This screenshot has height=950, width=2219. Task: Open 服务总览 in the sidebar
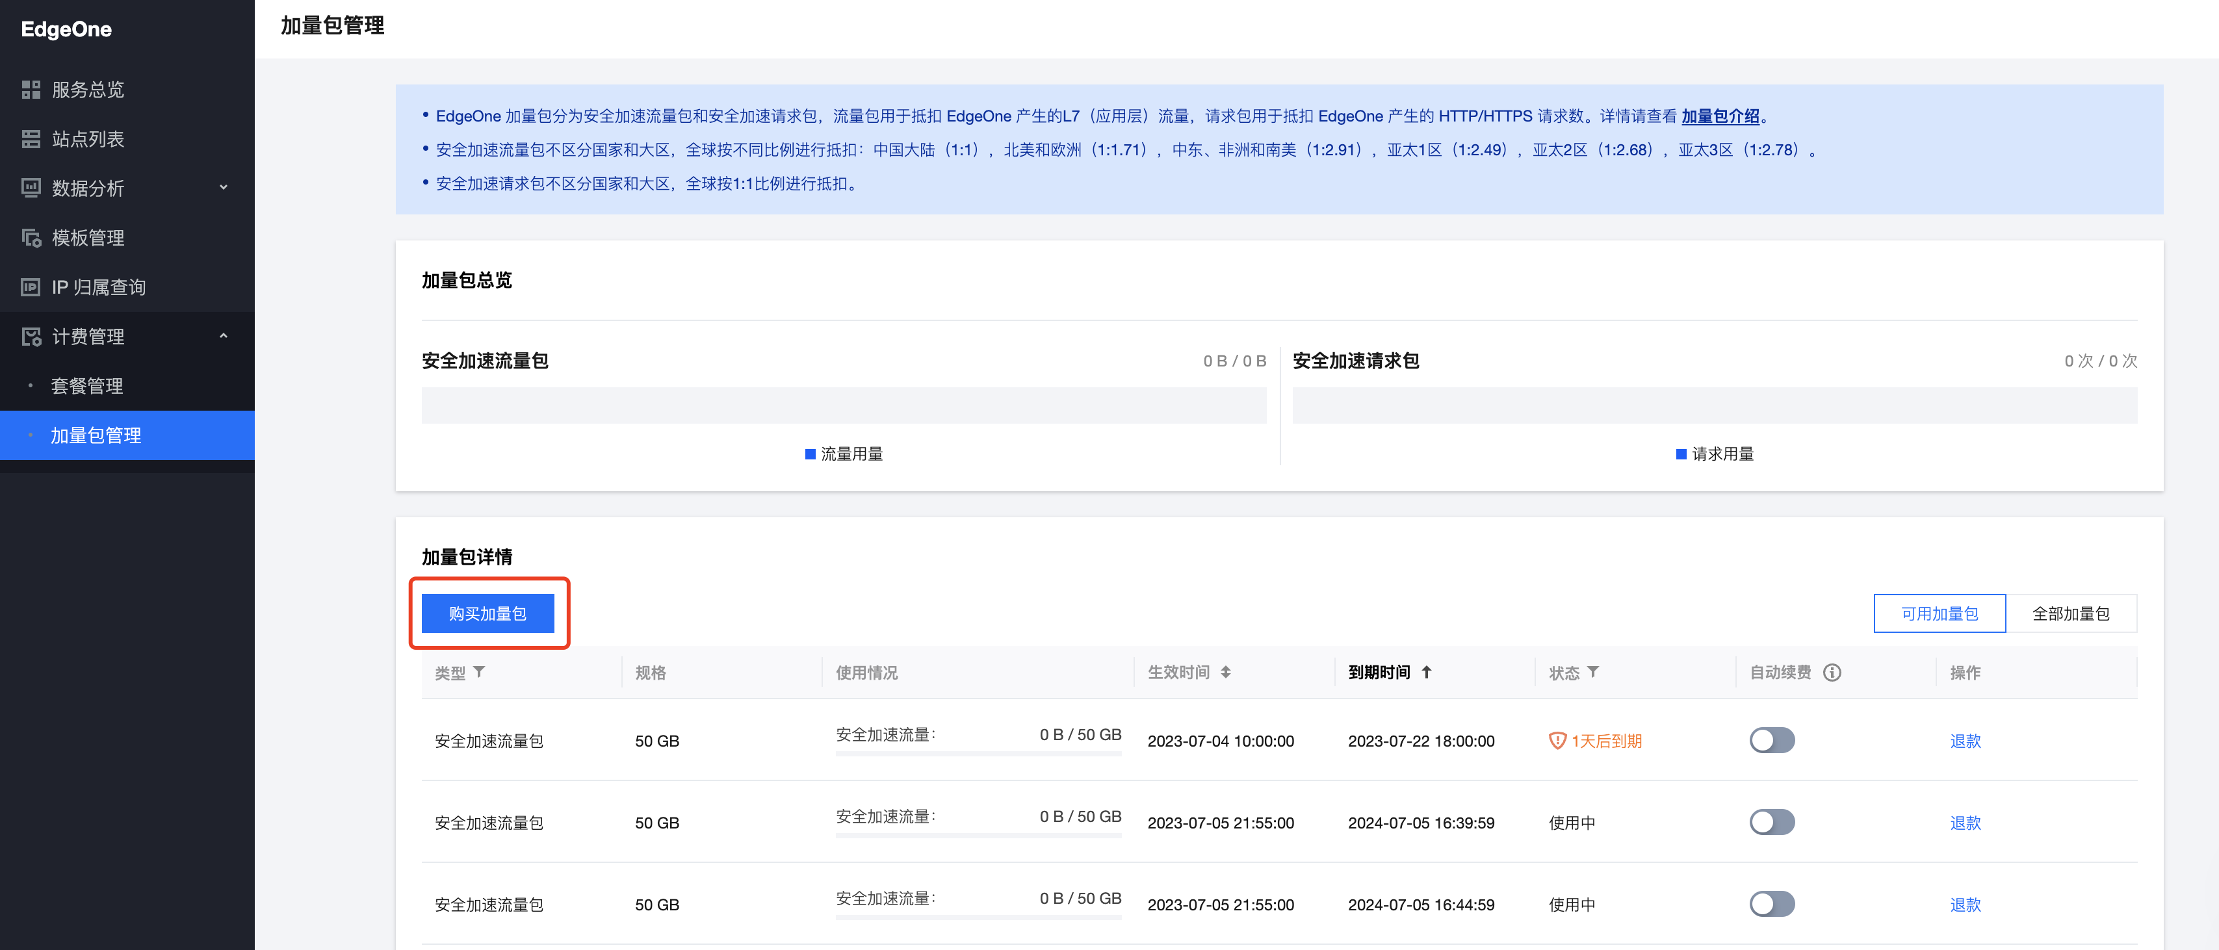coord(127,90)
